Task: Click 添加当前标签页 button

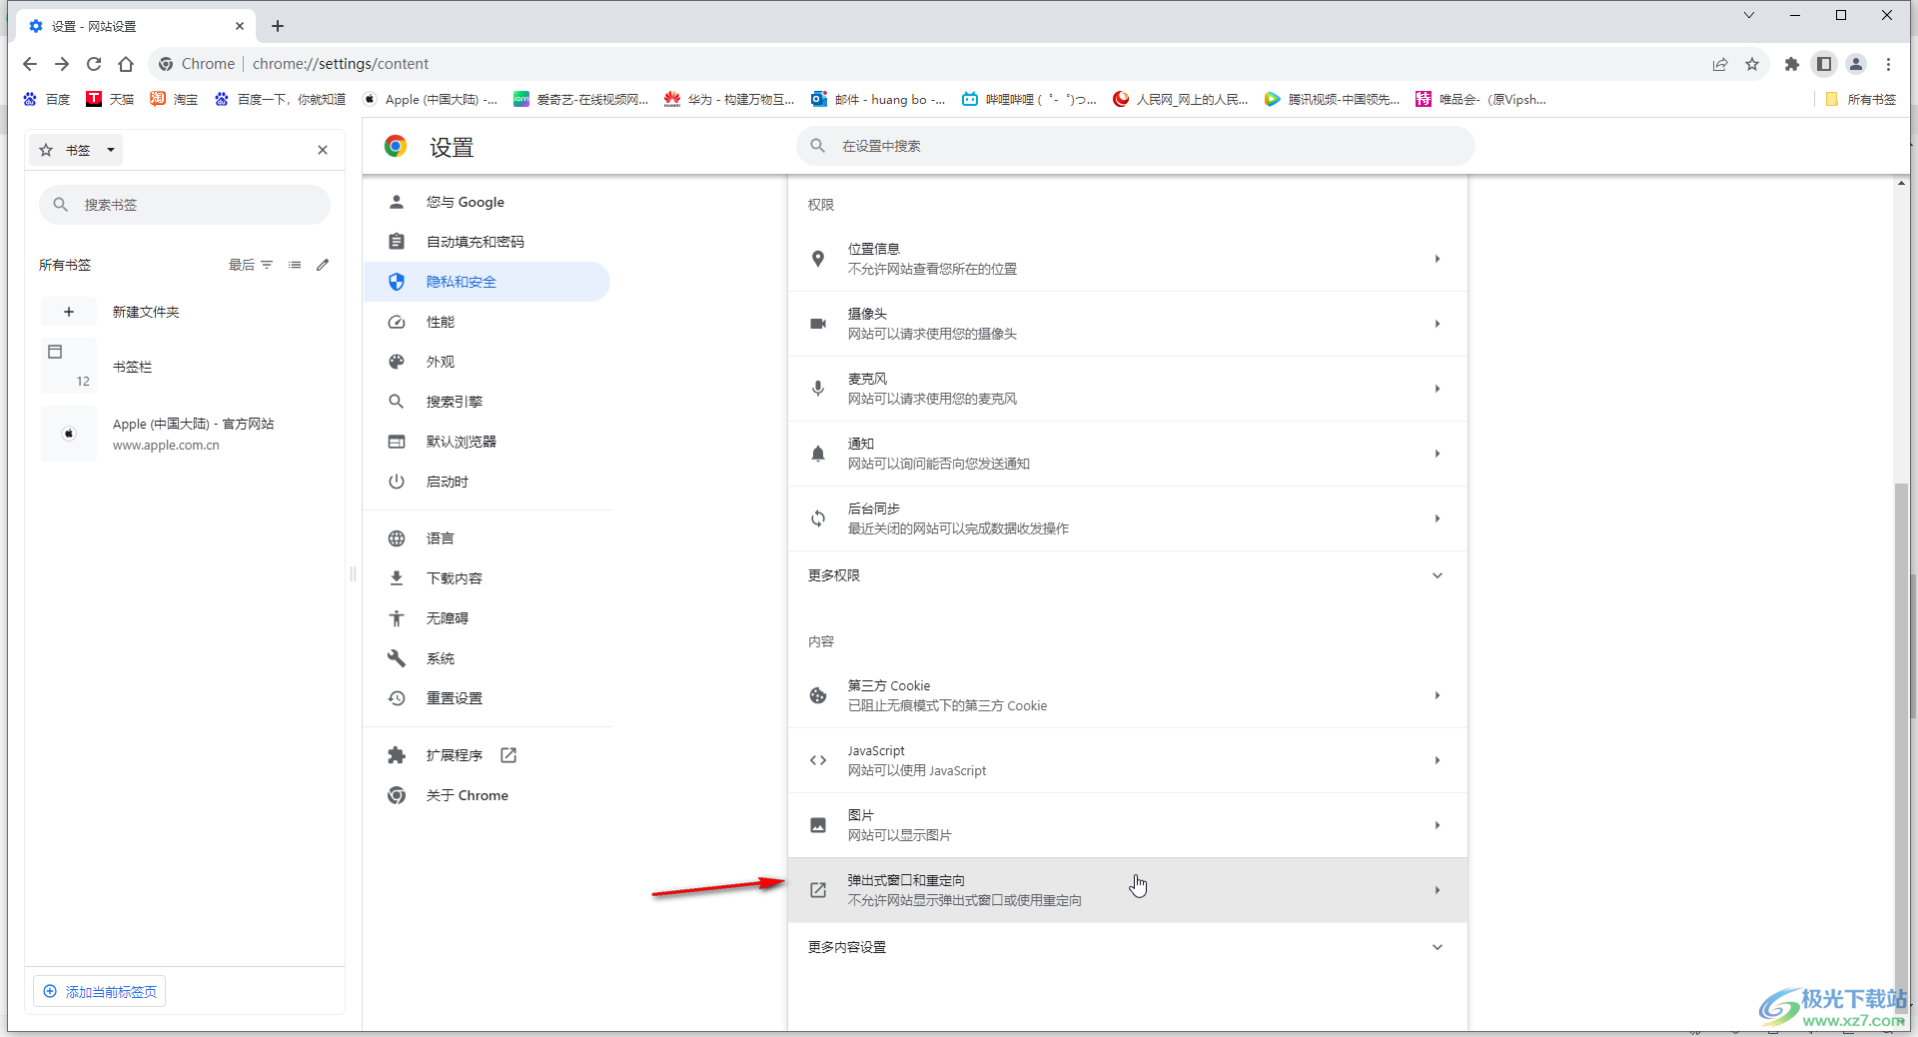Action: pos(100,992)
